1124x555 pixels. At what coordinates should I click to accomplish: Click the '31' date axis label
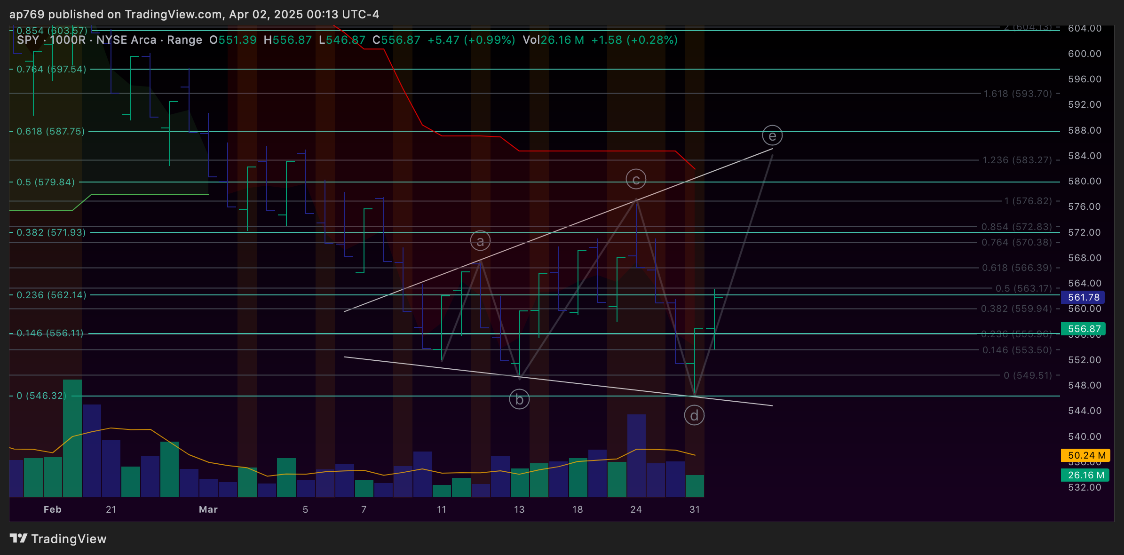pyautogui.click(x=695, y=509)
